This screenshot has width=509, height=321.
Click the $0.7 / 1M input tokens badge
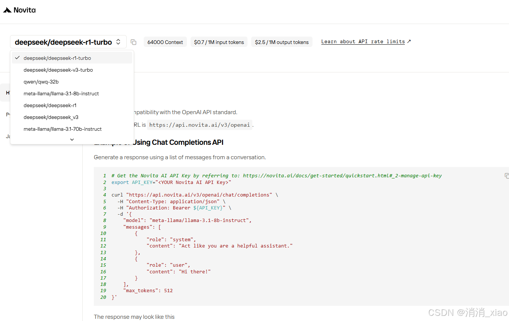(219, 42)
